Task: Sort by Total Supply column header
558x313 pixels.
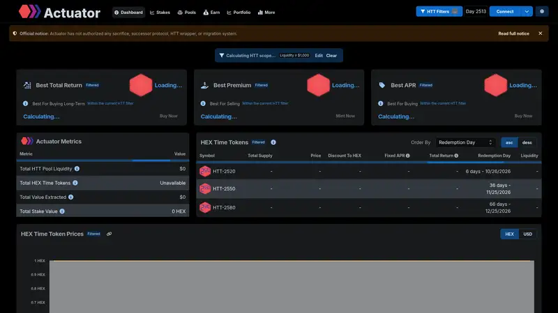Action: pos(259,155)
